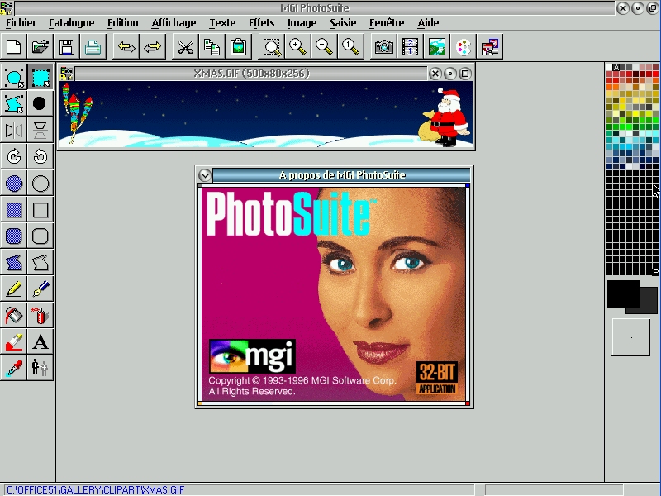
Task: Click the painter's palette icon in toolbar
Action: click(x=464, y=47)
